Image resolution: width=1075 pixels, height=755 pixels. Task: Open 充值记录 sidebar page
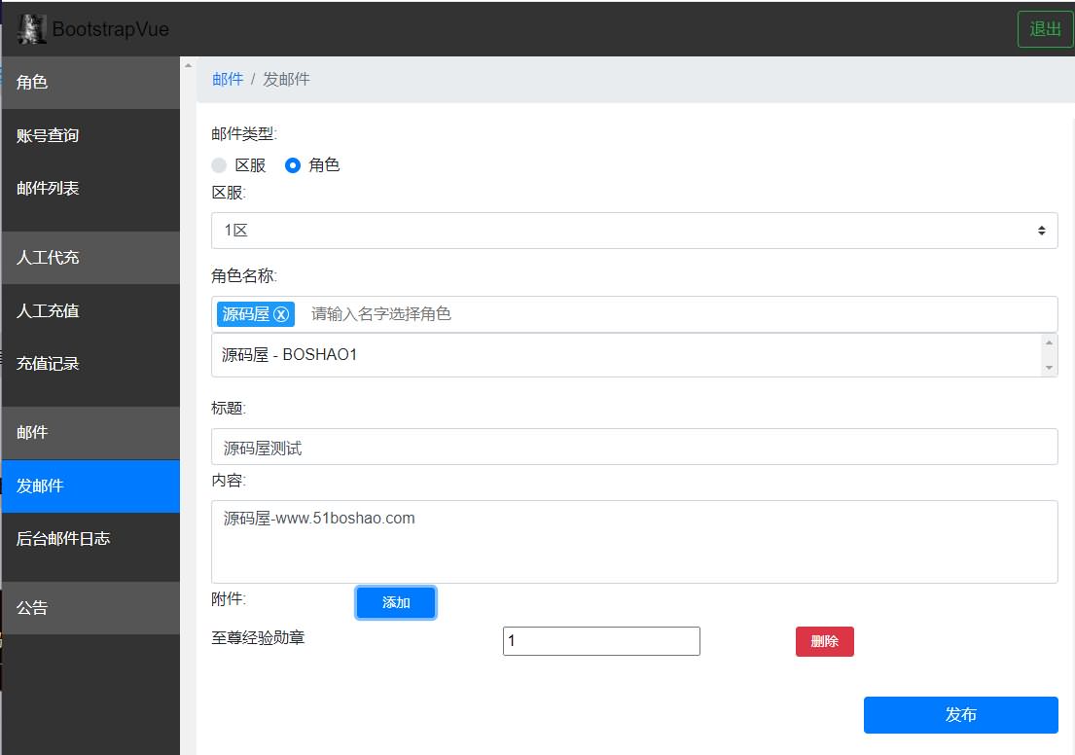pos(48,364)
